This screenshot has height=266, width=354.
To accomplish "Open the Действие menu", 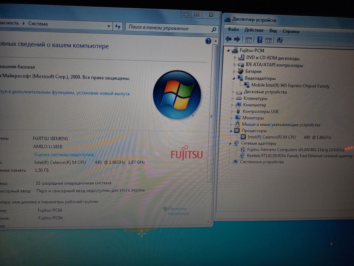I will tap(254, 30).
